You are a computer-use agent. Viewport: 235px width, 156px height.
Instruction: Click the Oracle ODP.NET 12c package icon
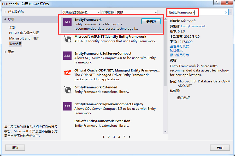pos(67,73)
